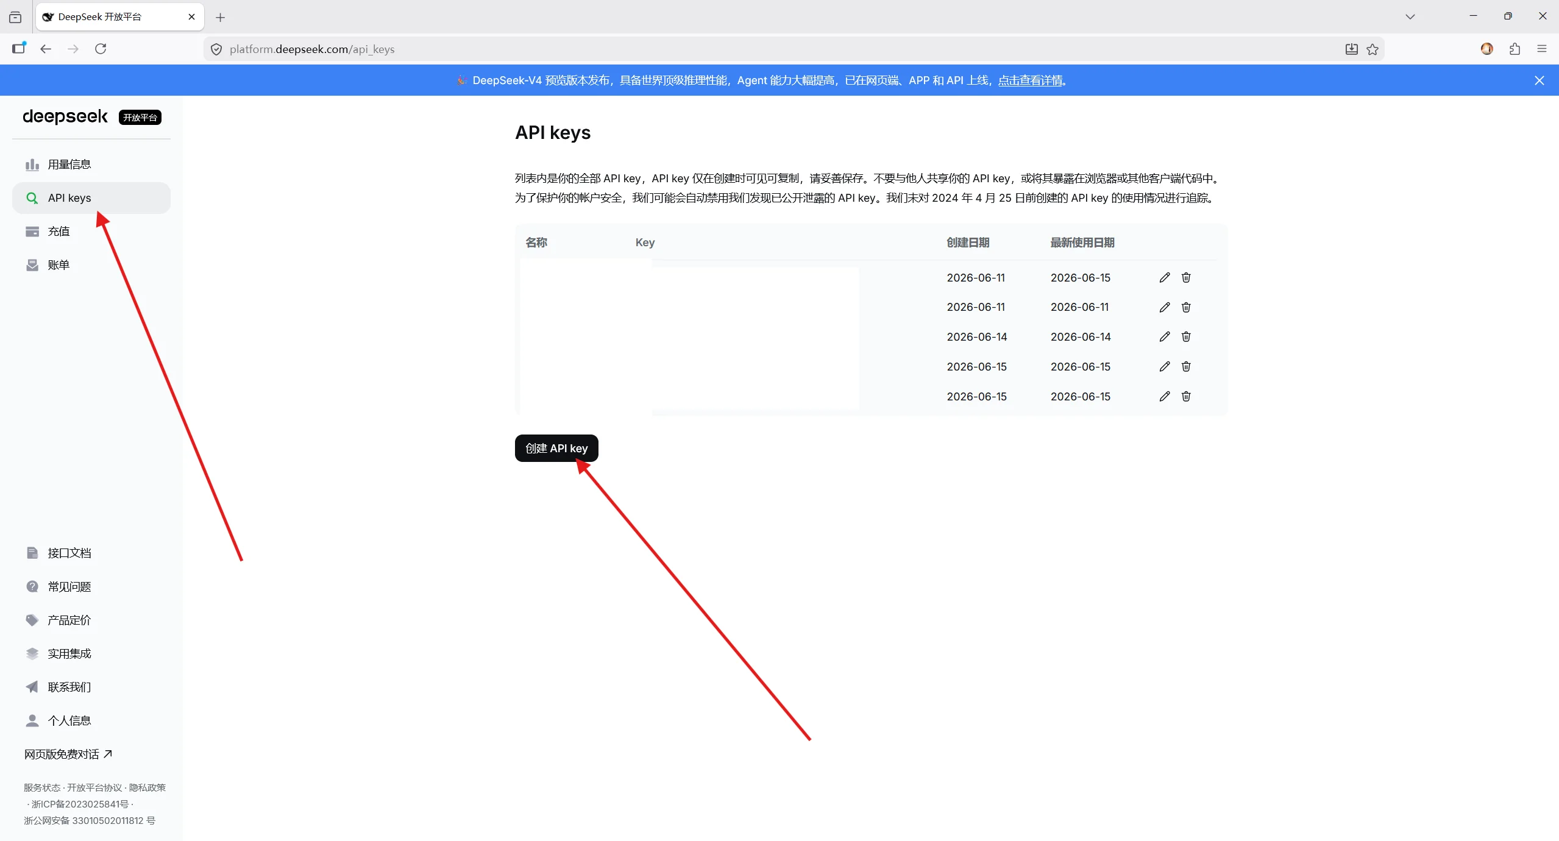This screenshot has width=1559, height=841.
Task: View 产品定价 pricing in the sidebar
Action: click(x=91, y=620)
